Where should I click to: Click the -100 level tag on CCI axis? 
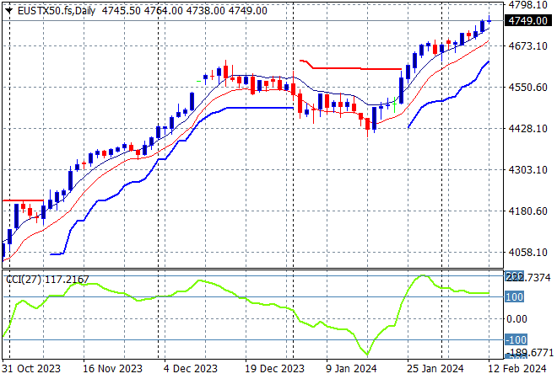point(516,339)
